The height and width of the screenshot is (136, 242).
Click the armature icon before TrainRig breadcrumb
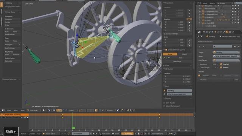click(x=207, y=36)
